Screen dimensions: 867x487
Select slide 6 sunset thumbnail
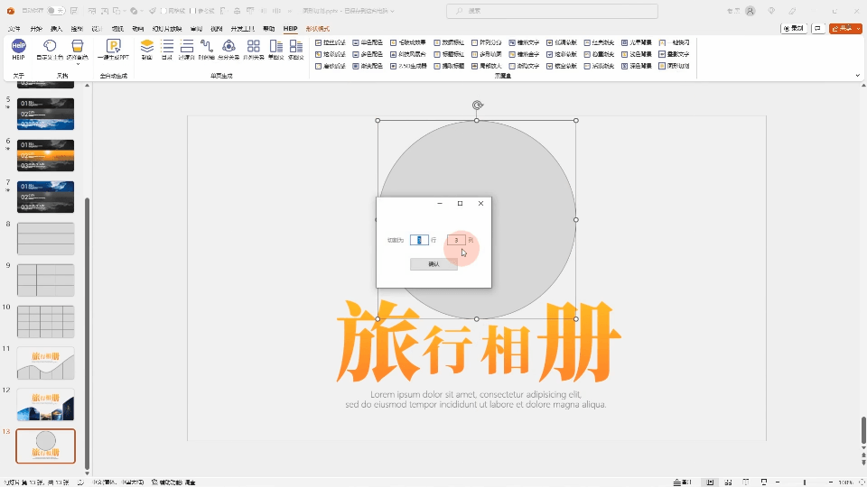click(x=45, y=156)
